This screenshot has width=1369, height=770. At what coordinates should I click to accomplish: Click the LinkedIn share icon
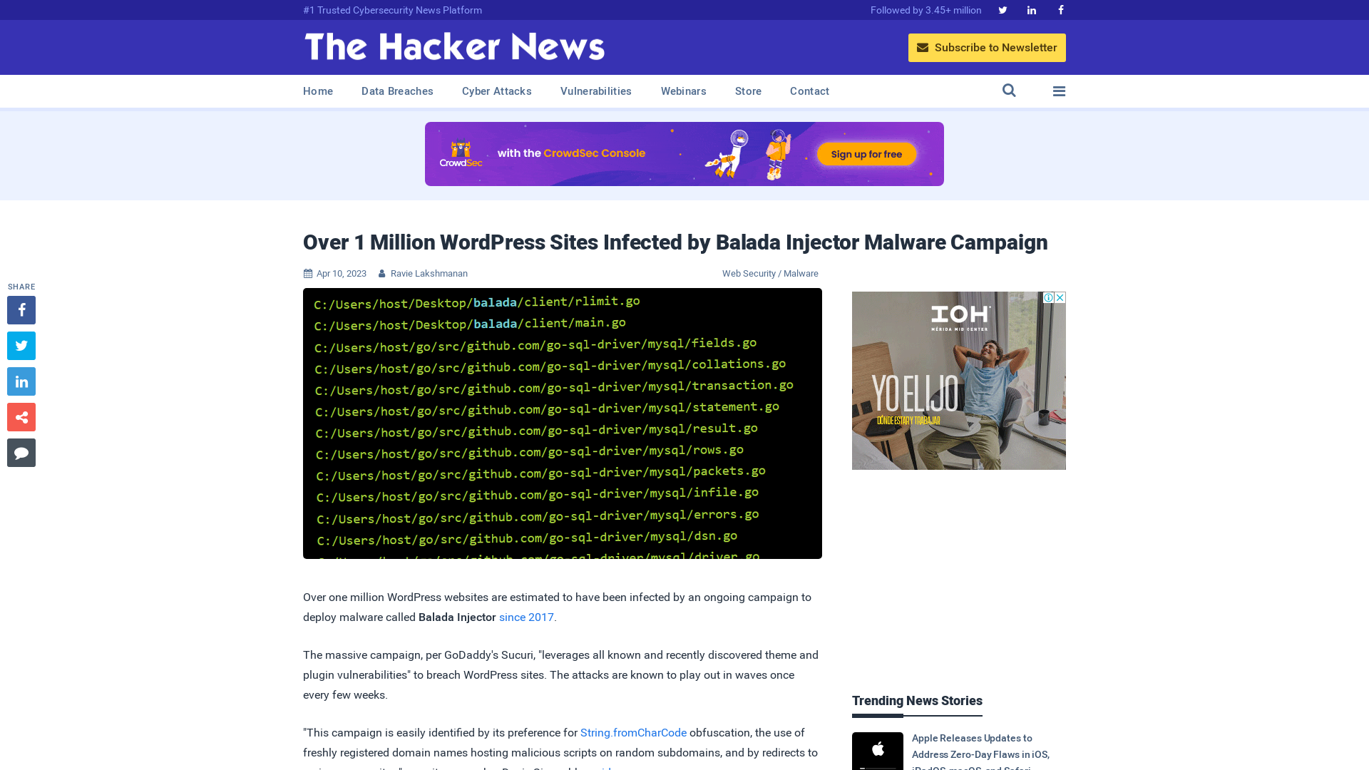pyautogui.click(x=21, y=381)
